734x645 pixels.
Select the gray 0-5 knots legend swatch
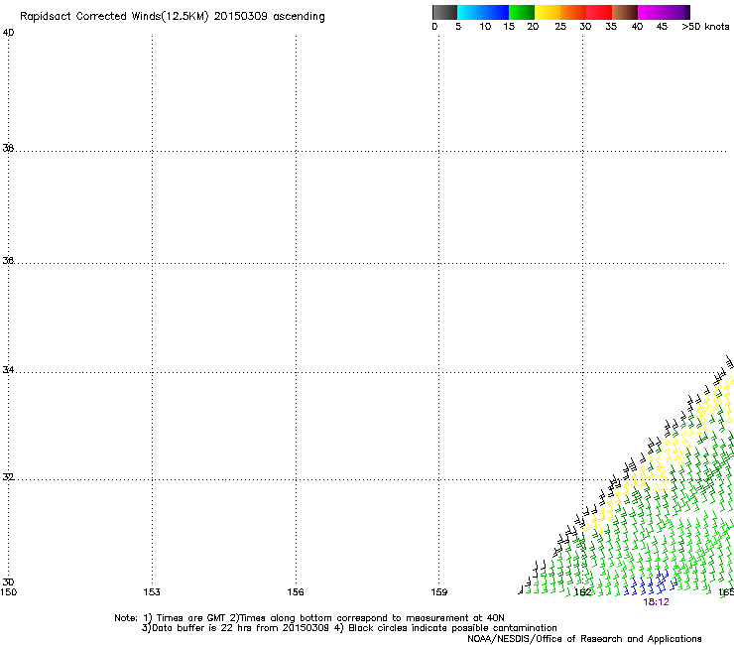(x=444, y=12)
